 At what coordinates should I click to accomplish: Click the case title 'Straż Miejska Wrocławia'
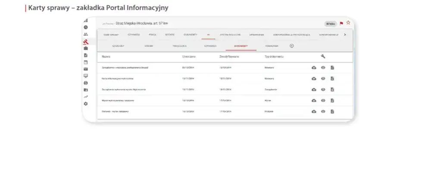(x=142, y=24)
